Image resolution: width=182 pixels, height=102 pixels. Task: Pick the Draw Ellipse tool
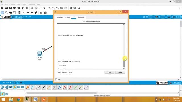[x=32, y=12]
